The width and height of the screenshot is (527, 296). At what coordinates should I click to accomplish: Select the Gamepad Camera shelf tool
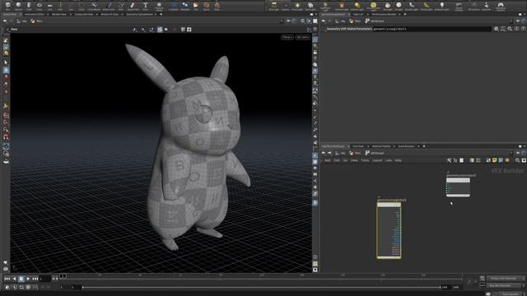click(501, 6)
